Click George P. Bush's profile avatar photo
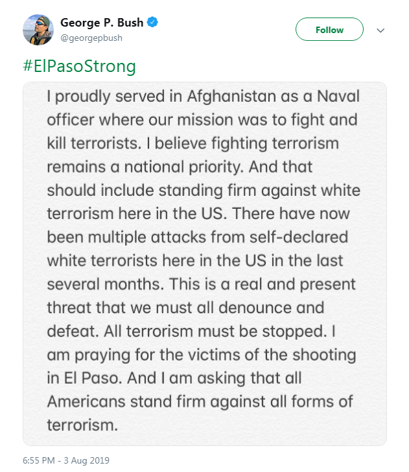 [x=38, y=30]
